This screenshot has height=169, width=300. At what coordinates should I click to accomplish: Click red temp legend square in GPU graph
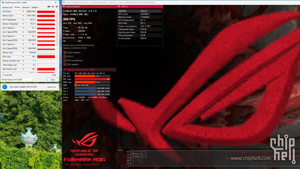[133, 153]
